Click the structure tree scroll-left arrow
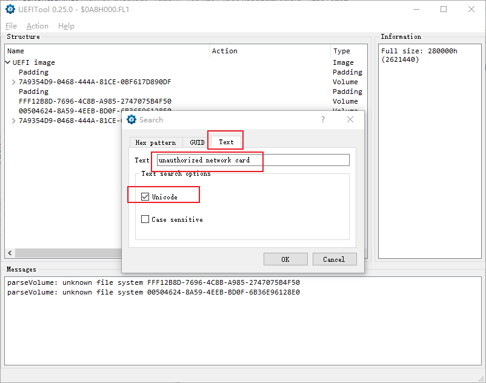This screenshot has height=383, width=486. [x=10, y=253]
